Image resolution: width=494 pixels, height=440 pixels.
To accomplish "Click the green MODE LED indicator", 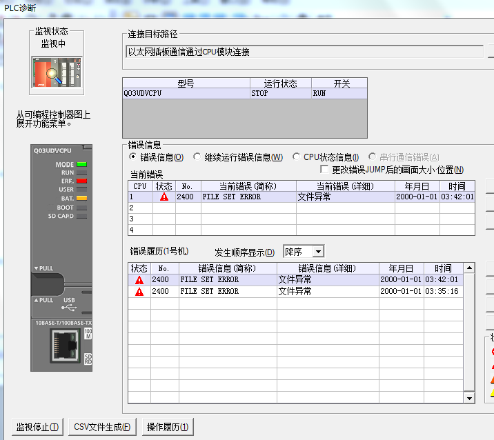I will [81, 165].
